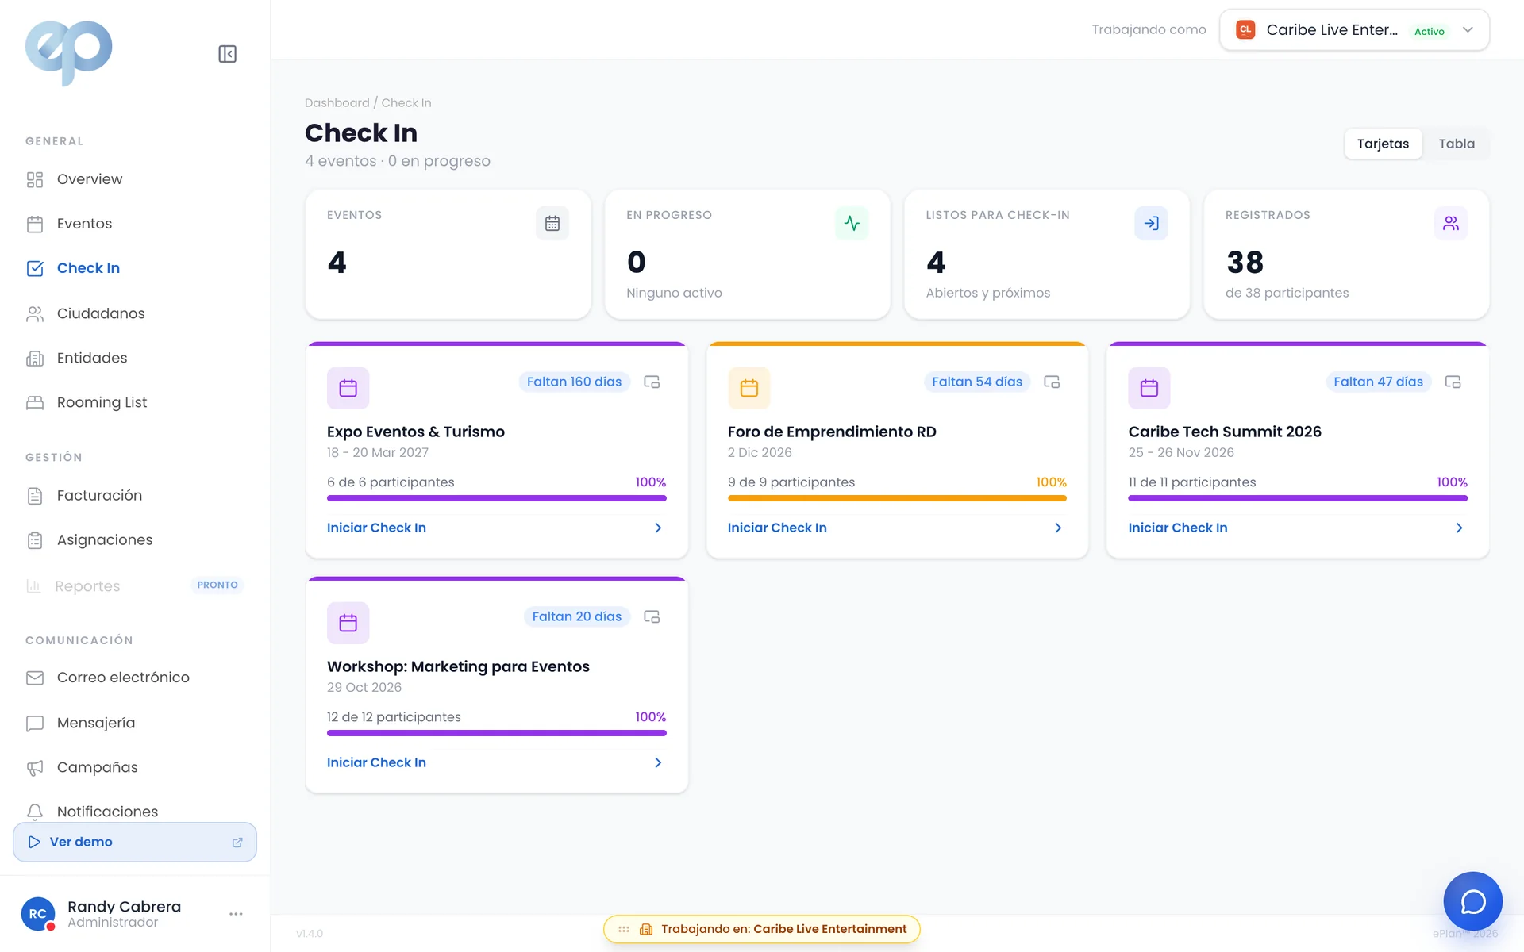Click the Caribe Tech Summit 2026 progress bar
This screenshot has height=952, width=1524.
pyautogui.click(x=1298, y=498)
